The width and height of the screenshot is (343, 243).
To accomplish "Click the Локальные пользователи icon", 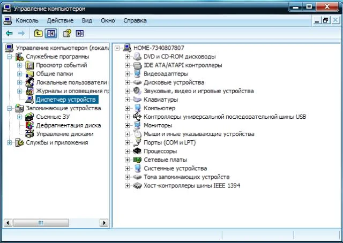I will (x=29, y=82).
